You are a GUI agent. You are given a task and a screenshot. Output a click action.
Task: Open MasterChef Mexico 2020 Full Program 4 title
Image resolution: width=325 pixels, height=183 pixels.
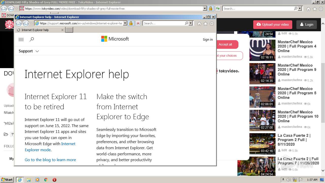tap(297, 46)
